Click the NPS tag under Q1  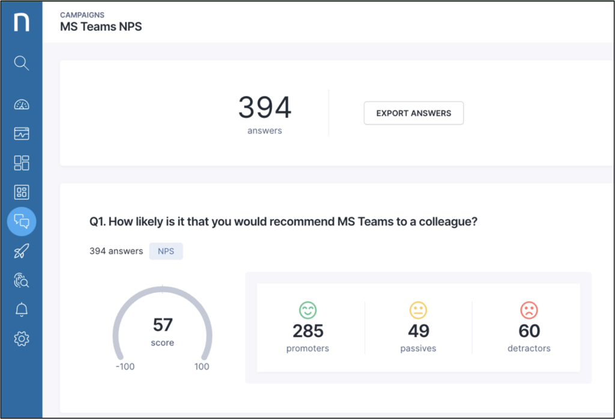166,252
